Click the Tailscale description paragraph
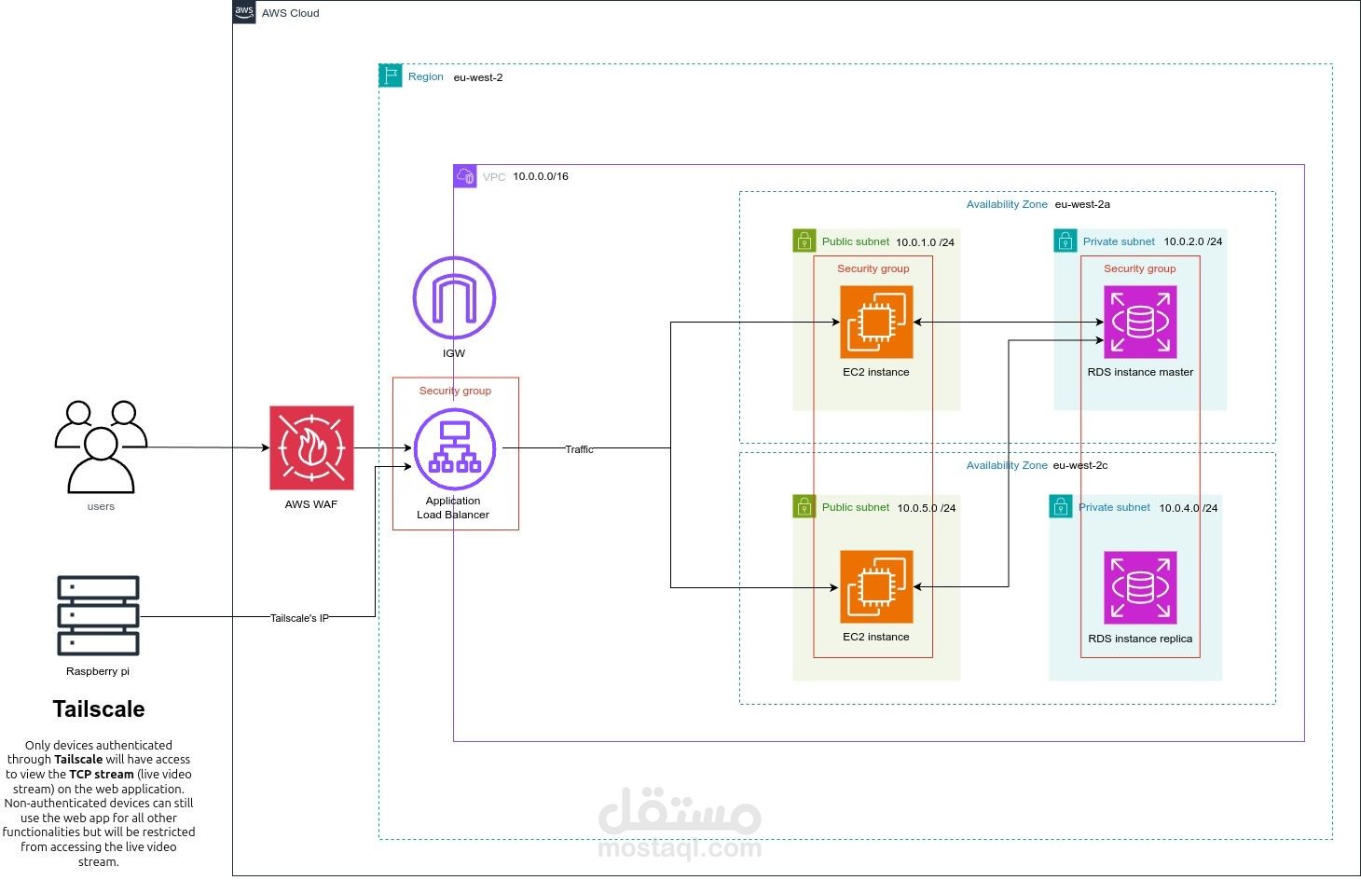Image resolution: width=1361 pixels, height=880 pixels. [x=99, y=803]
